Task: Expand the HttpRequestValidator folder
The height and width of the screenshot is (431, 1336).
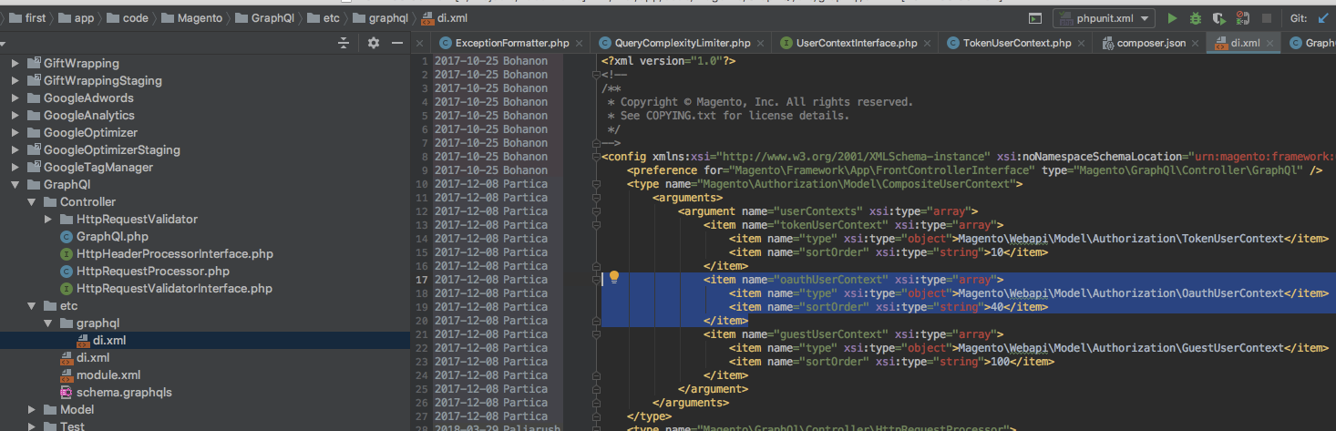Action: coord(48,219)
